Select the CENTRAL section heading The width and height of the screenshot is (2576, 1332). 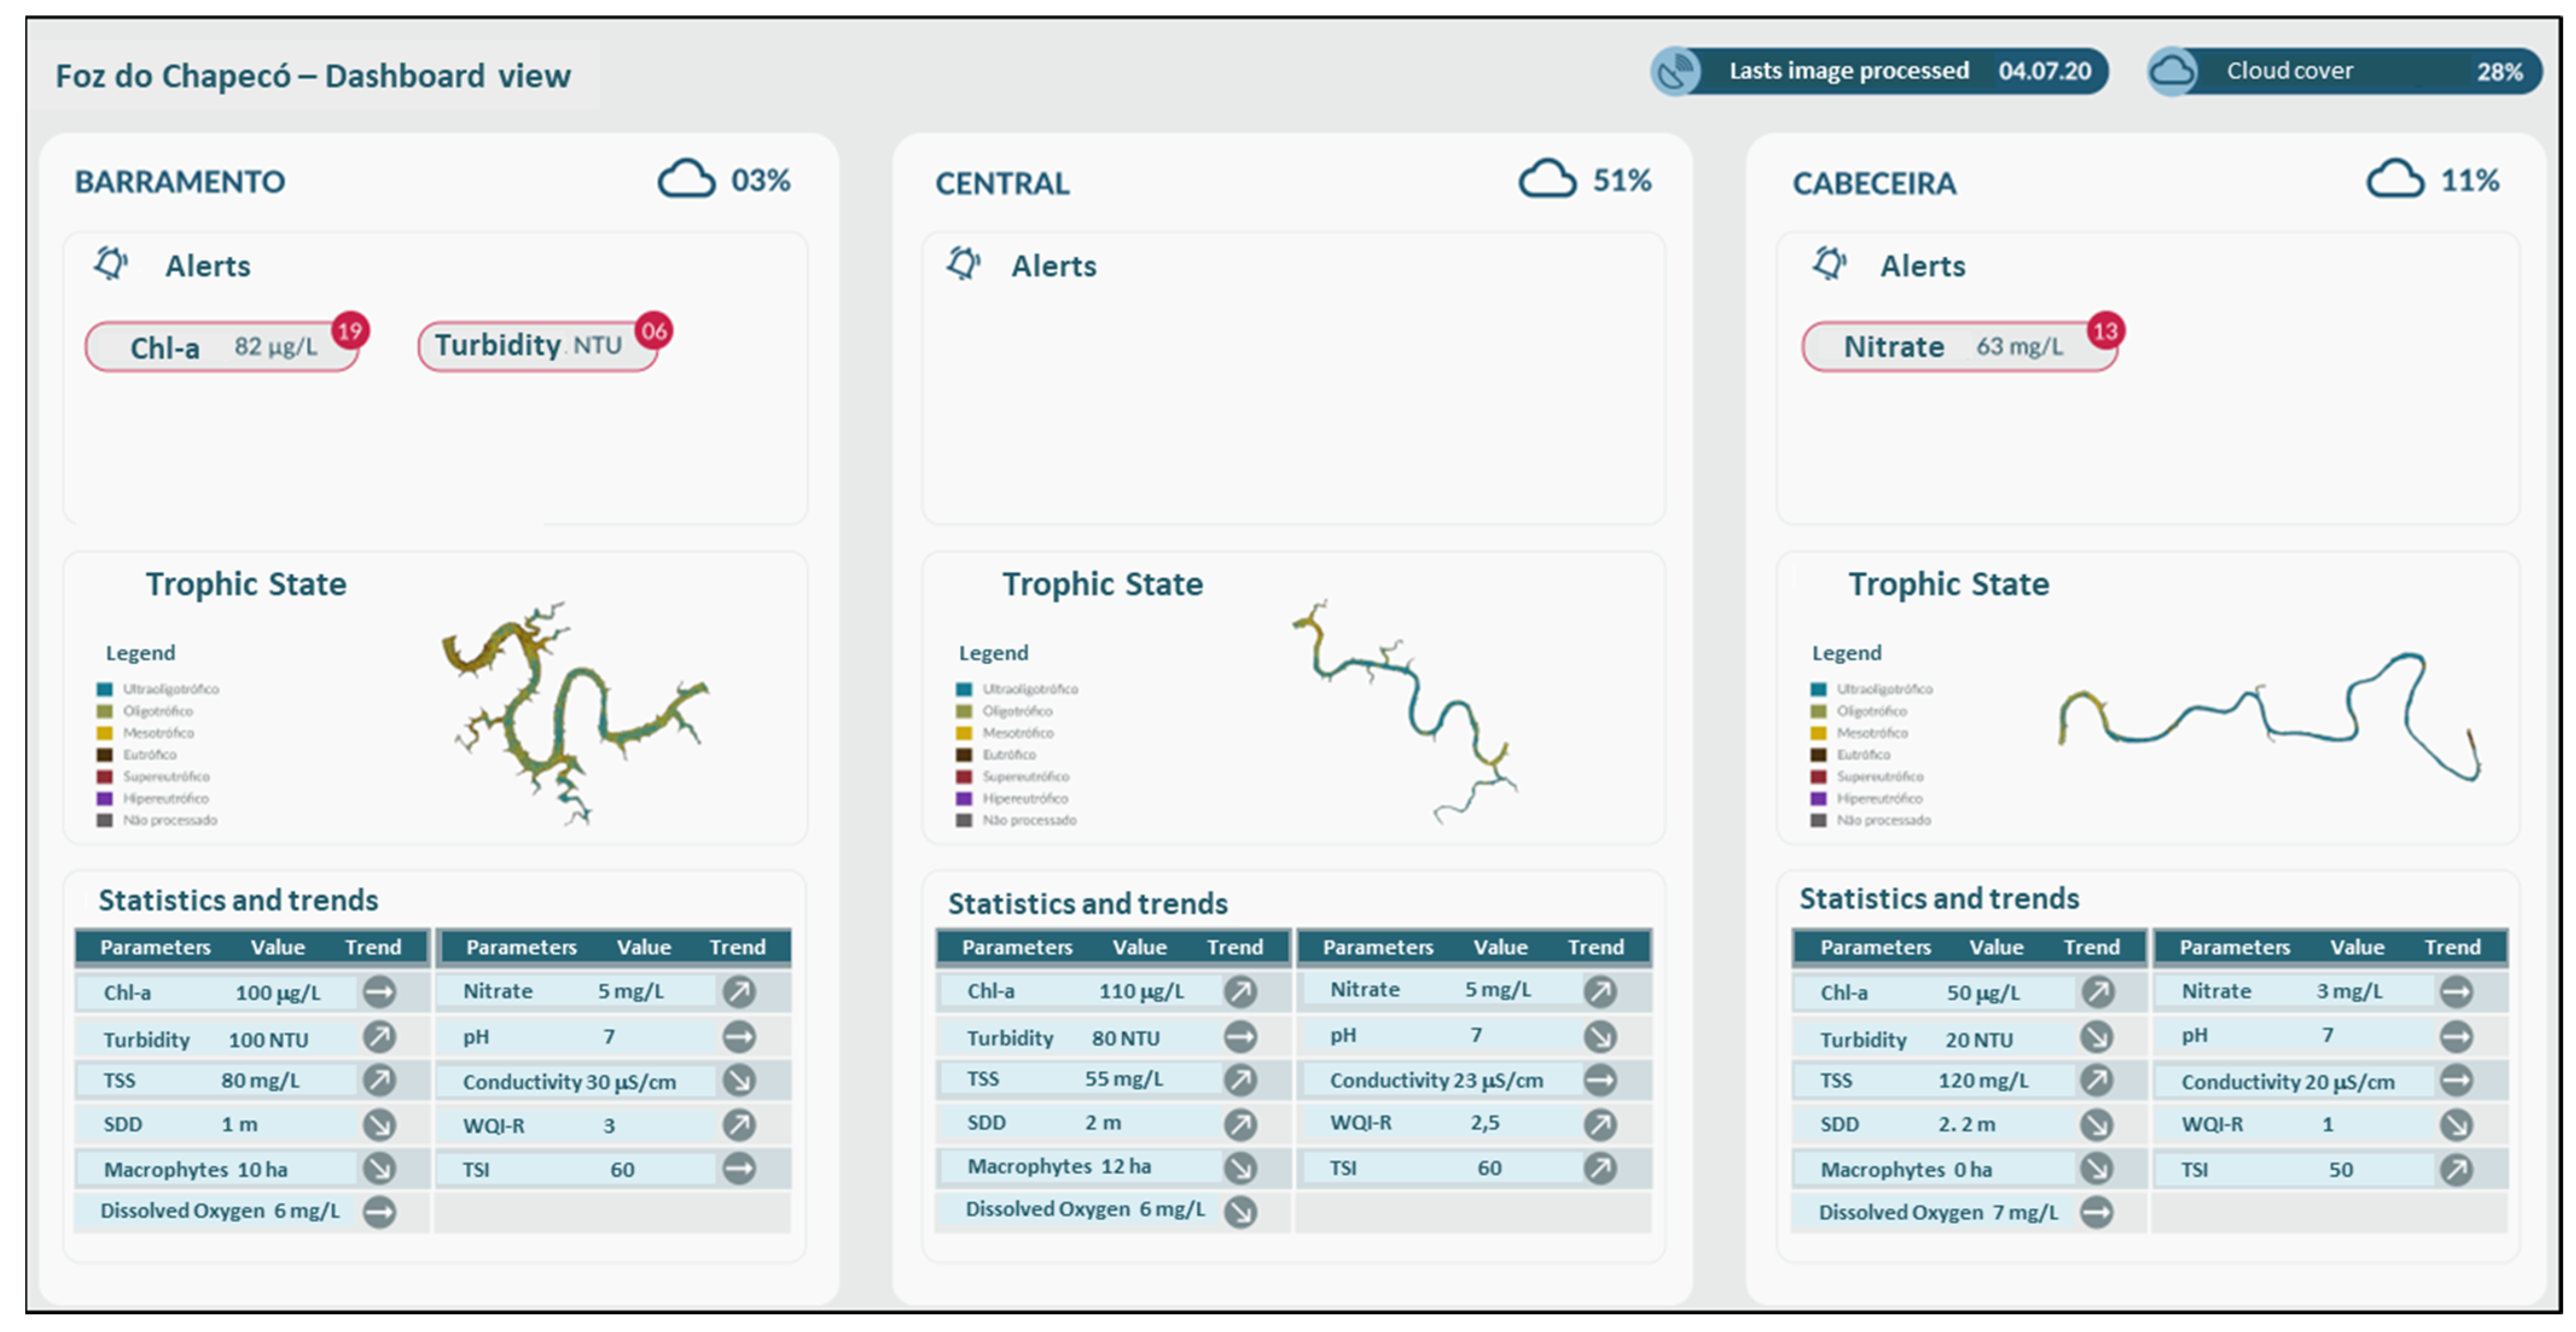pyautogui.click(x=1002, y=183)
